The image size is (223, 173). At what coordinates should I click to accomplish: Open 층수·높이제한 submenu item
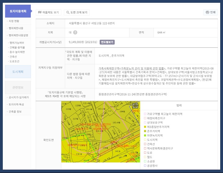(x=17, y=52)
